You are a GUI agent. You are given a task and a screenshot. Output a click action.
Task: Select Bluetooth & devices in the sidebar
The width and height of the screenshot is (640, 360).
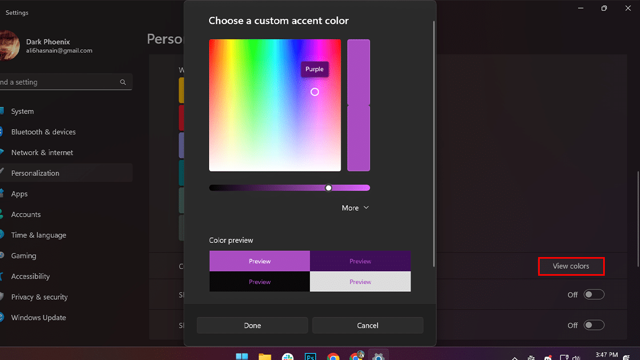(x=43, y=132)
